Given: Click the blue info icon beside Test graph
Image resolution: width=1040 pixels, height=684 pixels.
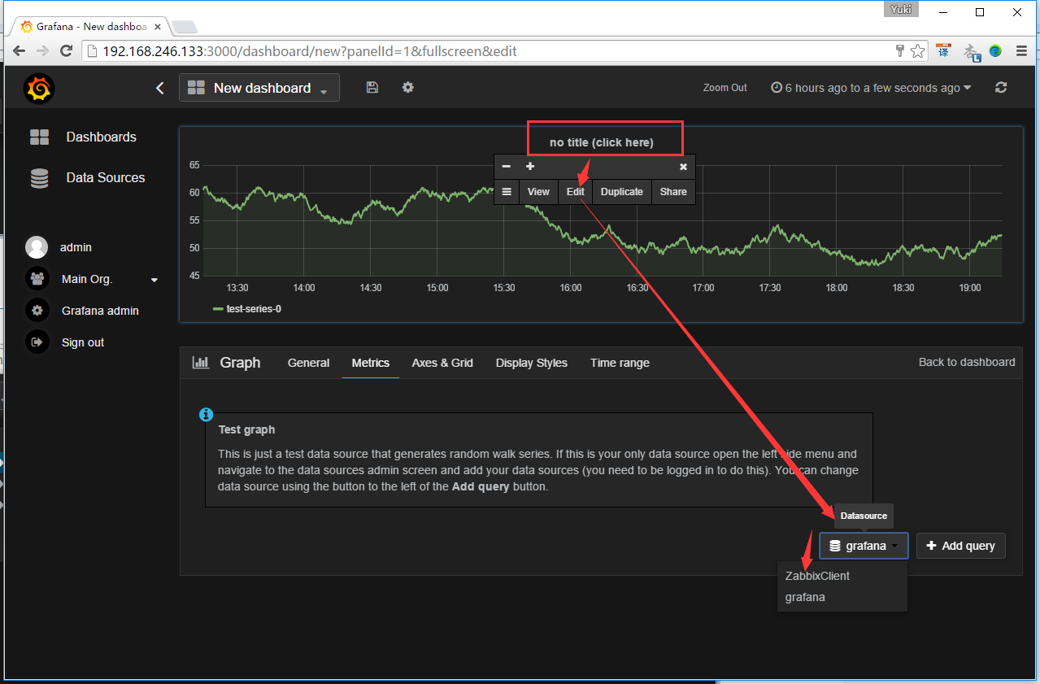Looking at the screenshot, I should pos(207,415).
